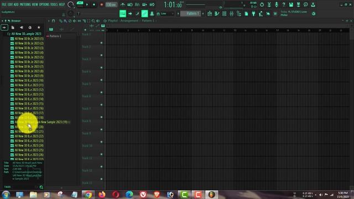The height and width of the screenshot is (199, 354).
Task: Select the Browser current project file tab
Action: tap(13, 28)
